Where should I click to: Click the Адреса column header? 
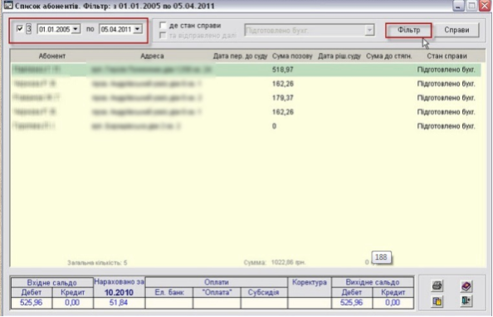[152, 56]
